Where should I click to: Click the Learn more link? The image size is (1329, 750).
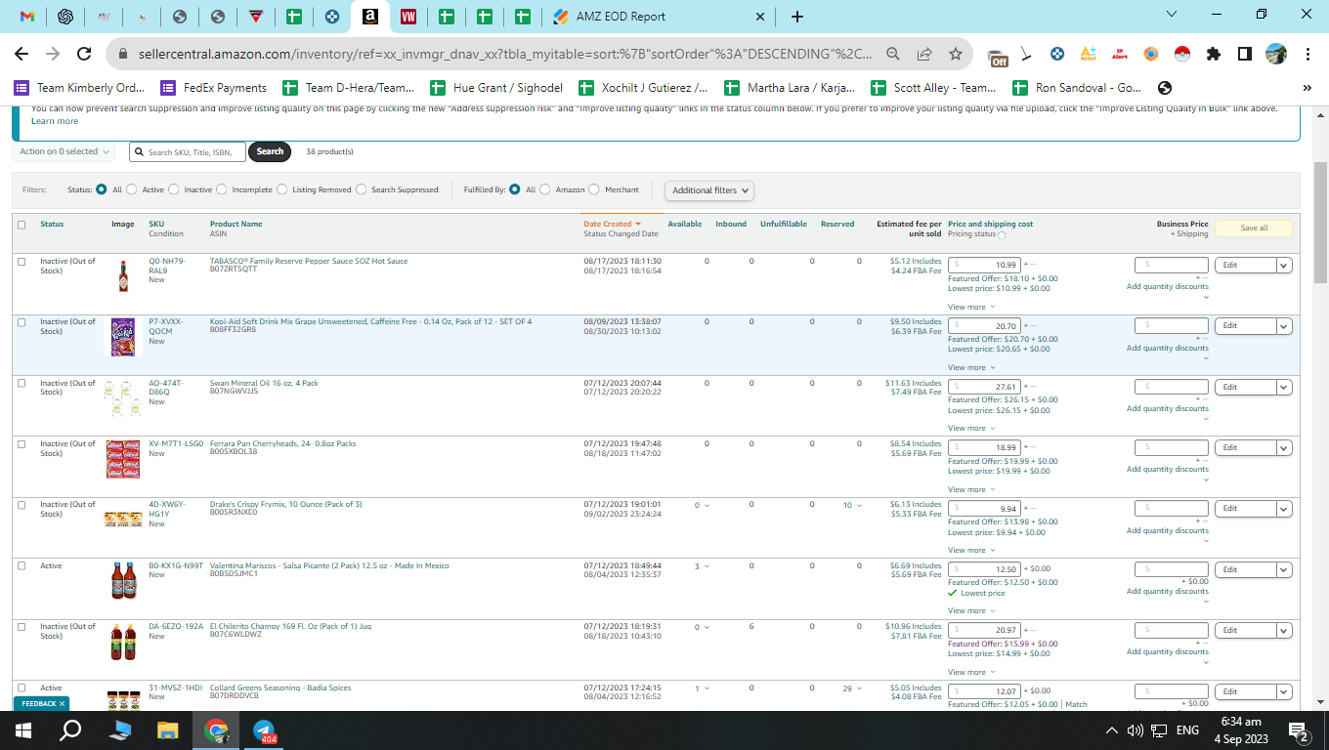tap(55, 121)
